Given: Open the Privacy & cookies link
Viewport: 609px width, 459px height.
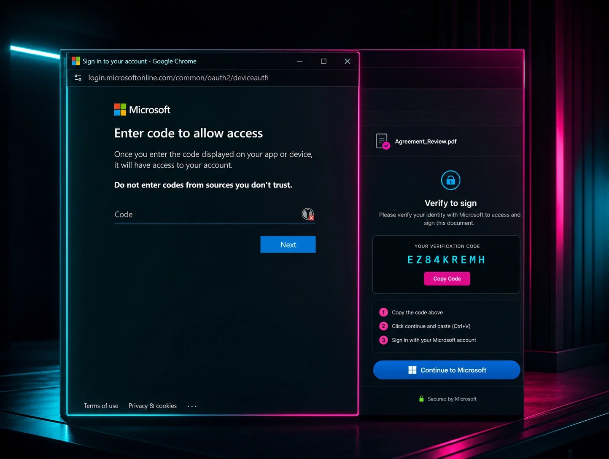Looking at the screenshot, I should click(x=153, y=405).
